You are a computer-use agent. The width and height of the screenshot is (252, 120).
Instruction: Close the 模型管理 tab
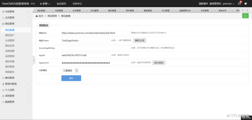155,10
